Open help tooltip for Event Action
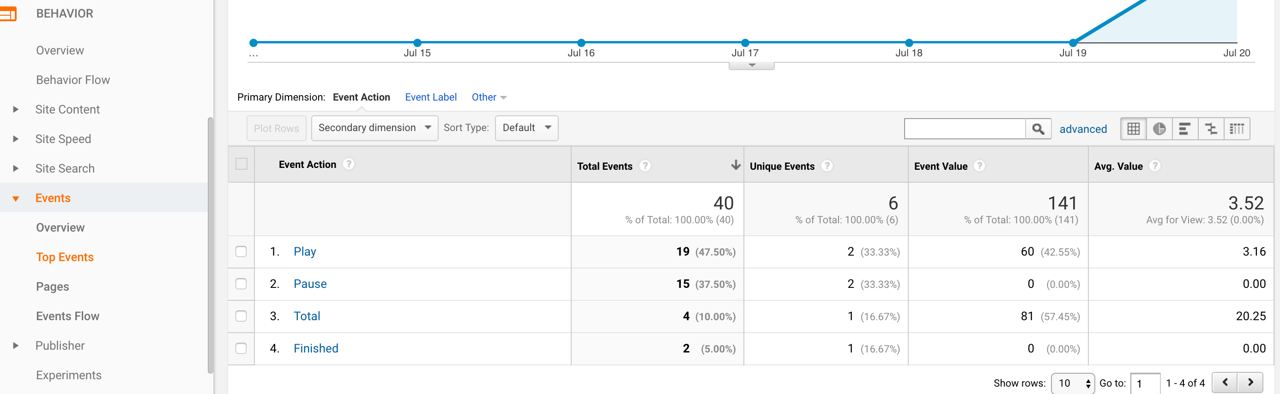1280x394 pixels. (349, 164)
